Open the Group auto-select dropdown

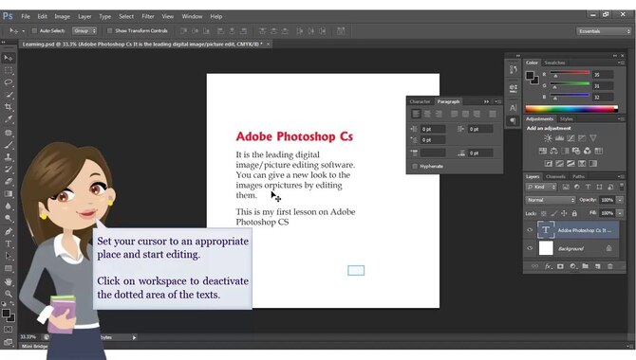(x=84, y=30)
